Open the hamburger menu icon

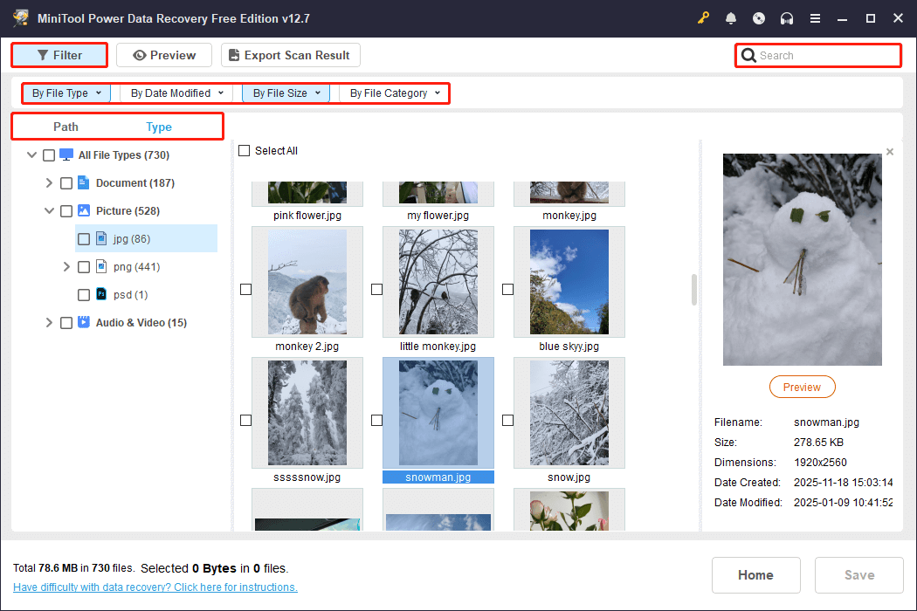coord(815,18)
